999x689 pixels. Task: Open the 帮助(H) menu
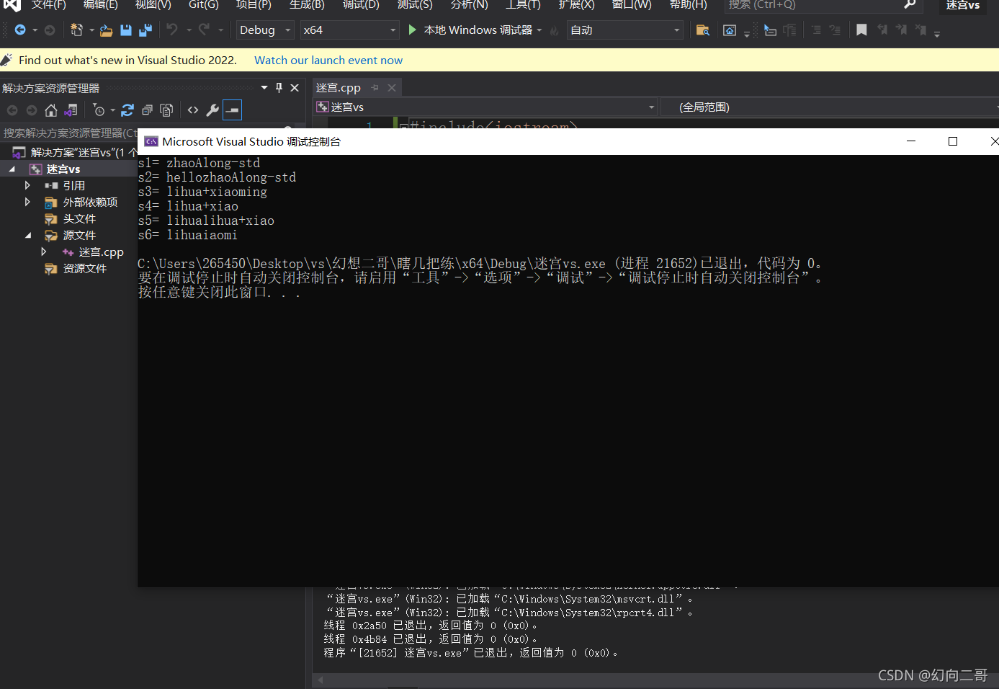pos(689,5)
